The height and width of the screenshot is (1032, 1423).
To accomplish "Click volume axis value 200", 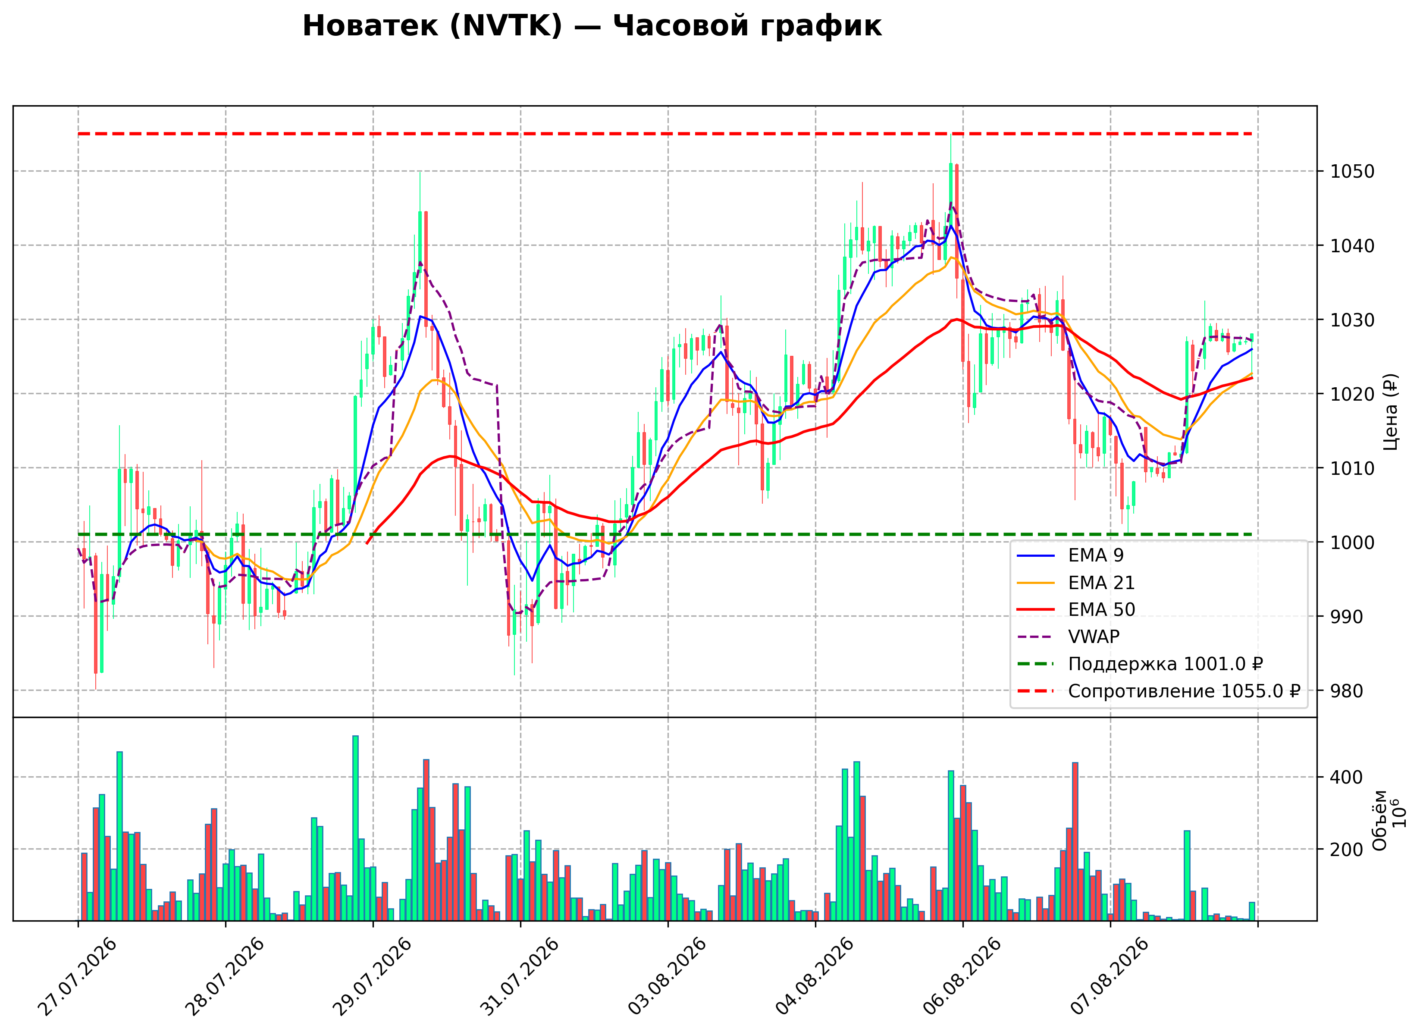I will (x=1346, y=850).
